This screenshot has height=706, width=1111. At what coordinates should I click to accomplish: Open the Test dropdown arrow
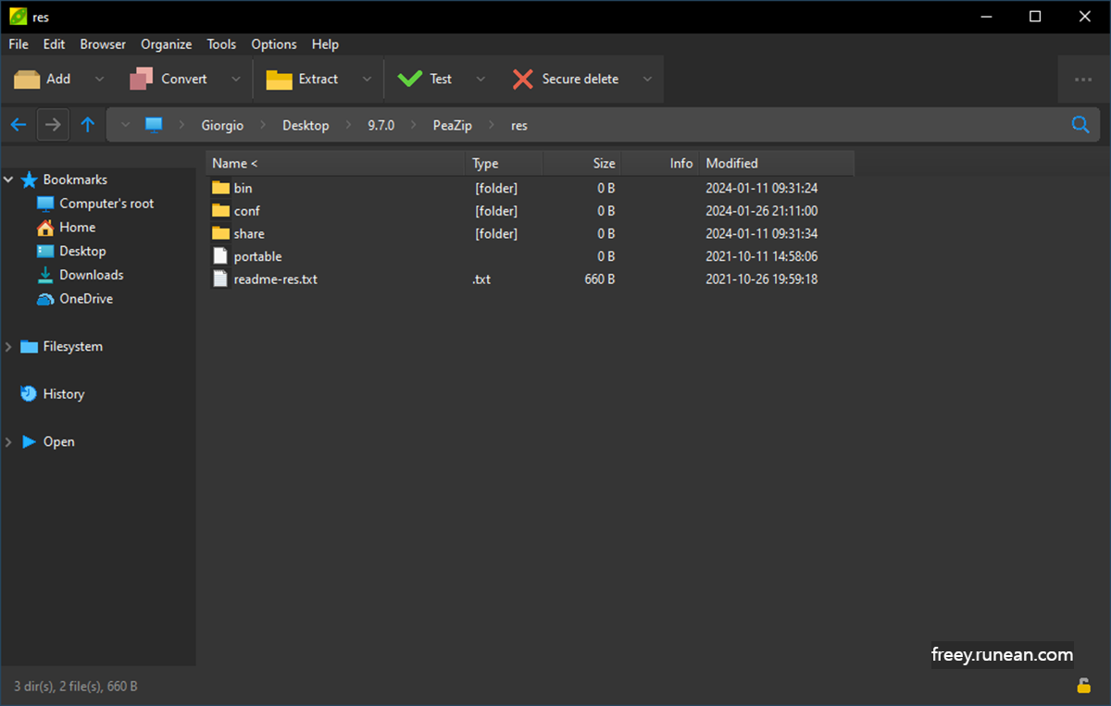point(480,80)
